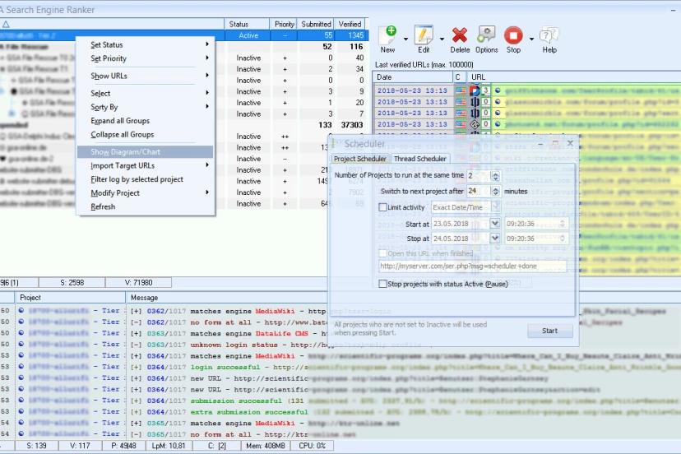Adjust Number of Projects spinner arrows
681x454 pixels.
[495, 175]
